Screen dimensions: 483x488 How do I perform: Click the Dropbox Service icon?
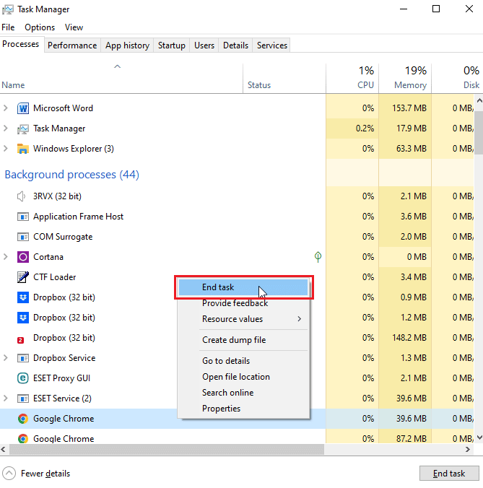pyautogui.click(x=22, y=358)
